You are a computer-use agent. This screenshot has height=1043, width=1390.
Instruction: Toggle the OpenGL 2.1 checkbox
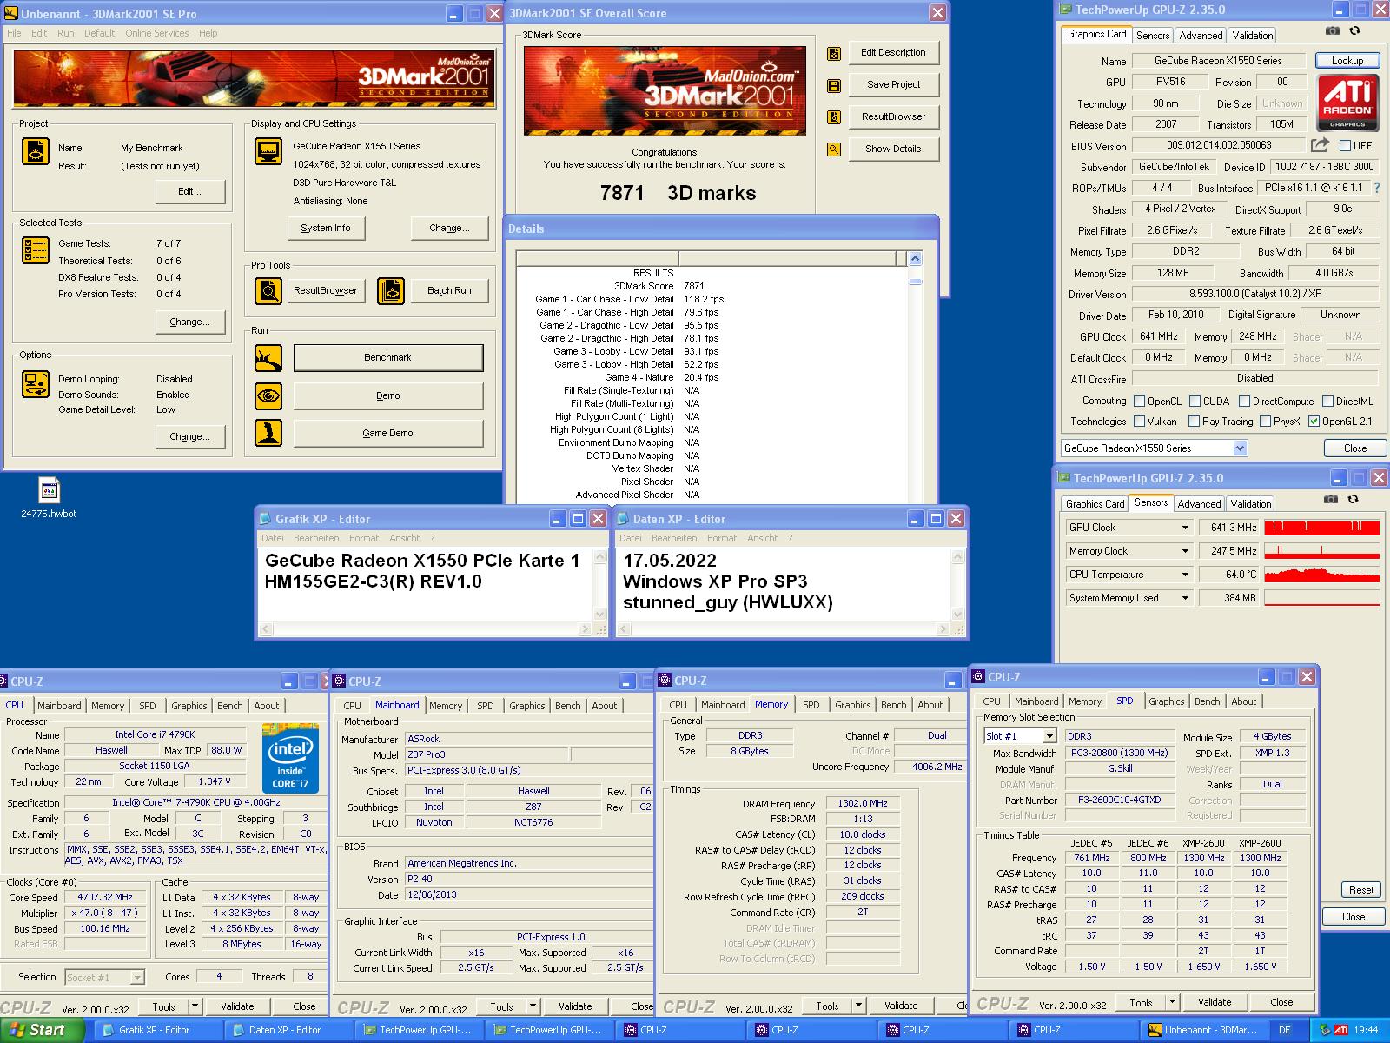pos(1314,422)
